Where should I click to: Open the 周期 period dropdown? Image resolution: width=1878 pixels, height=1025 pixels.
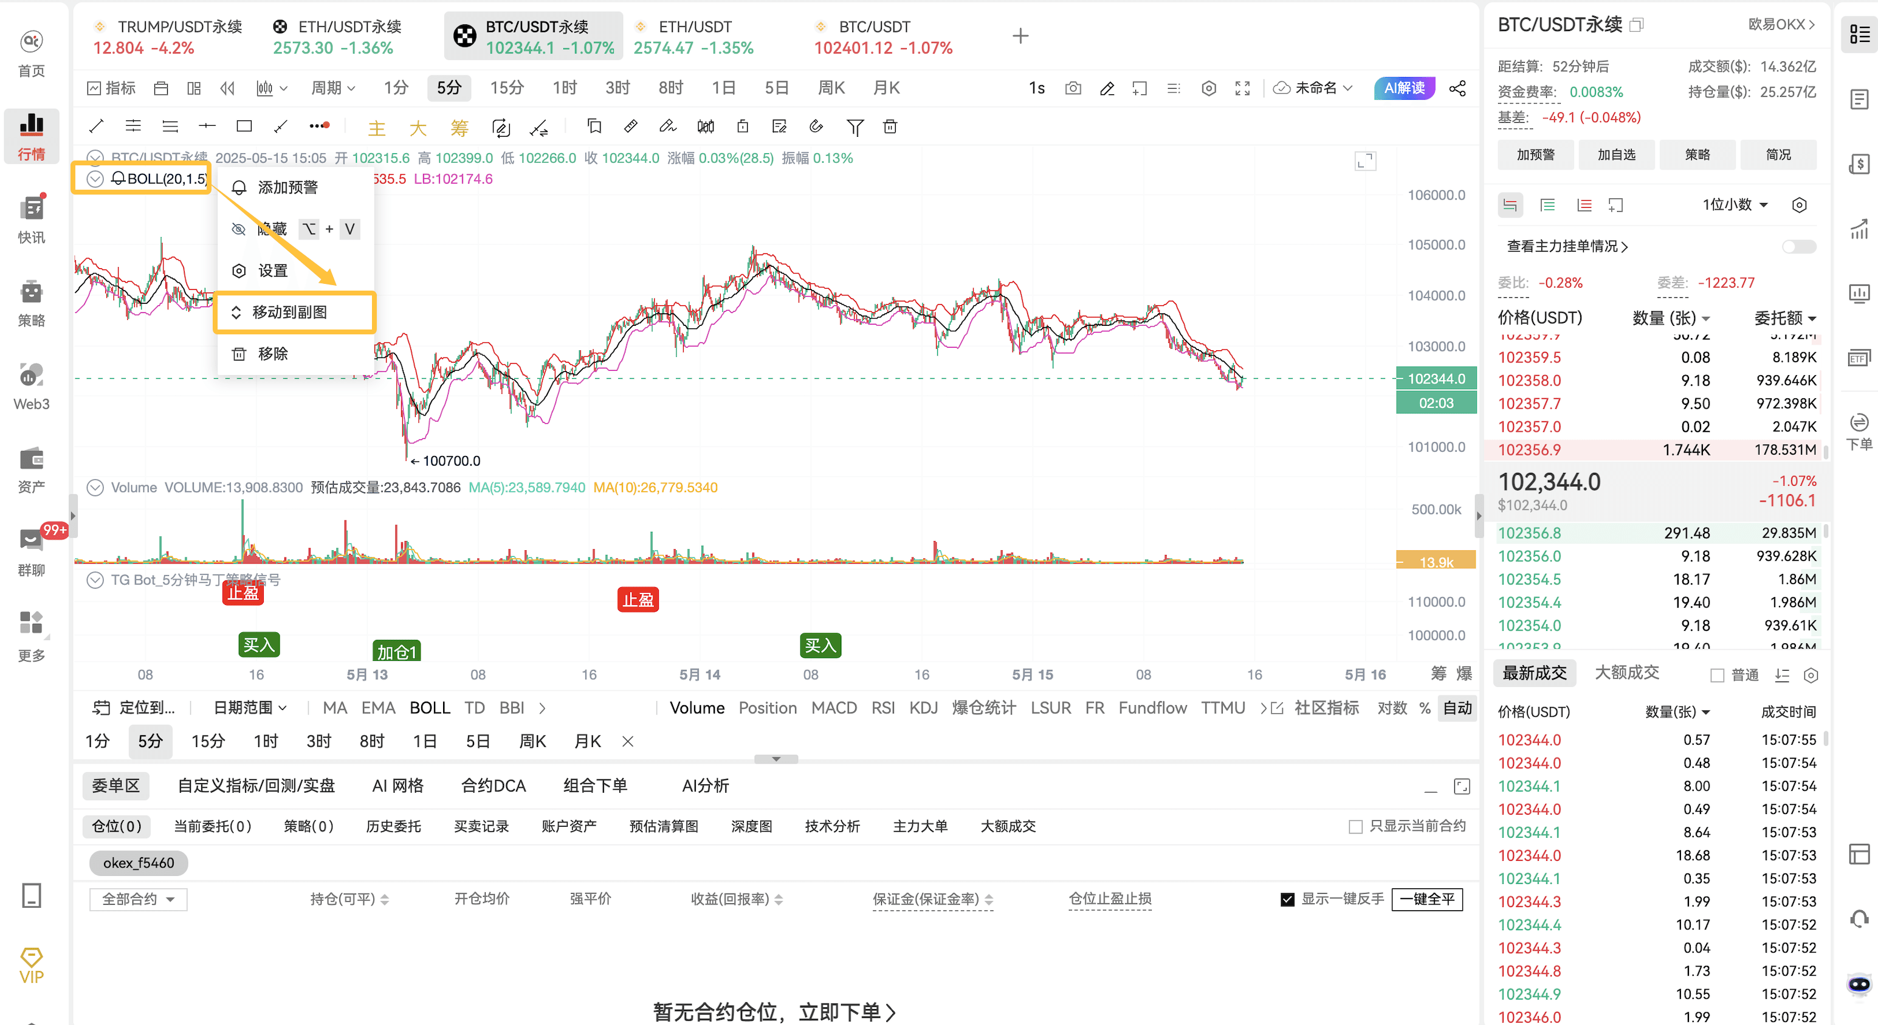point(332,88)
